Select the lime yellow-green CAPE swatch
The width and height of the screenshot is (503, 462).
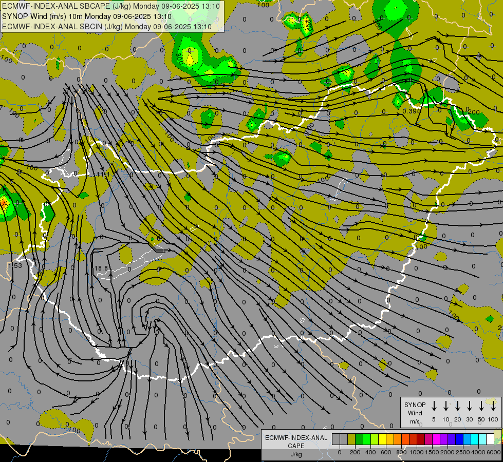375,439
